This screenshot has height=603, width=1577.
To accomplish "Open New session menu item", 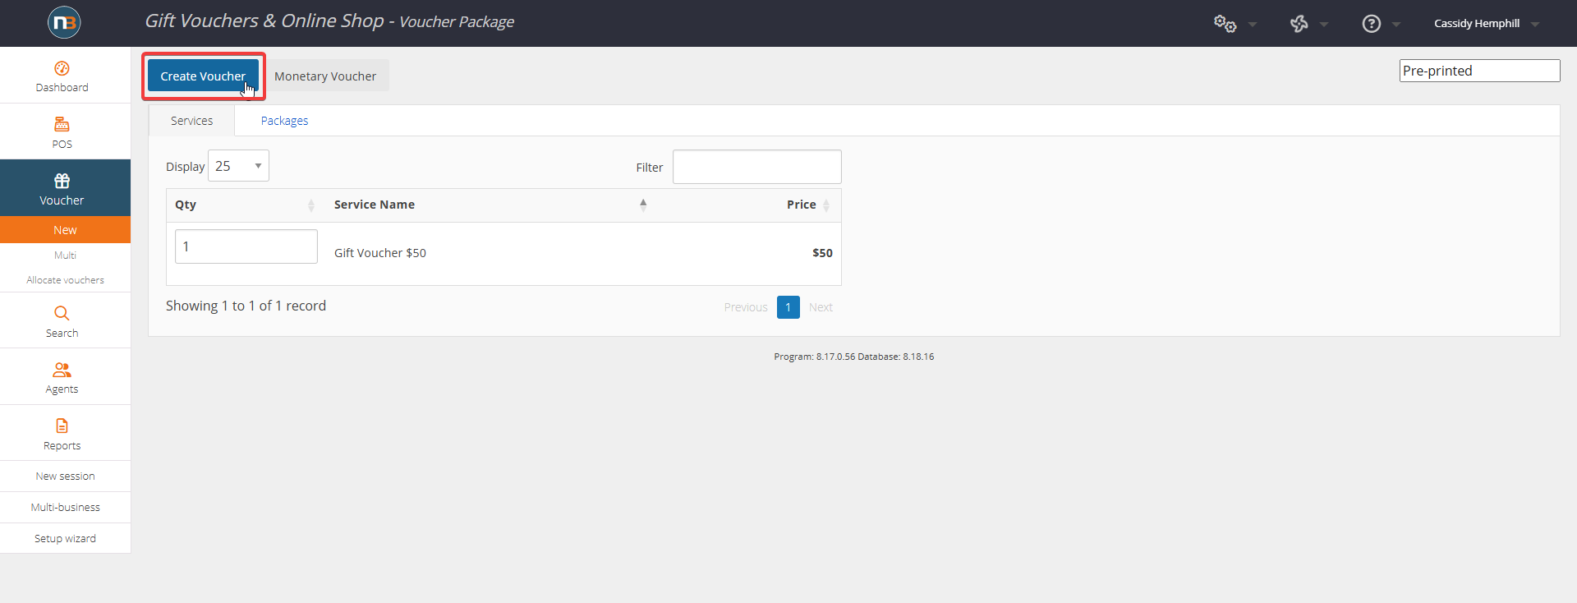I will 65,476.
